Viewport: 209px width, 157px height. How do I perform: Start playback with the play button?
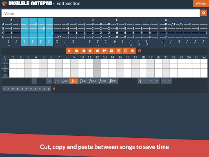click(x=69, y=51)
